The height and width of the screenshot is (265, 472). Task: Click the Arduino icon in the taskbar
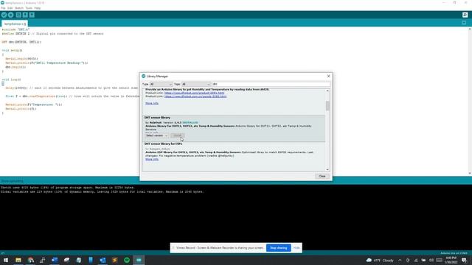tap(139, 260)
